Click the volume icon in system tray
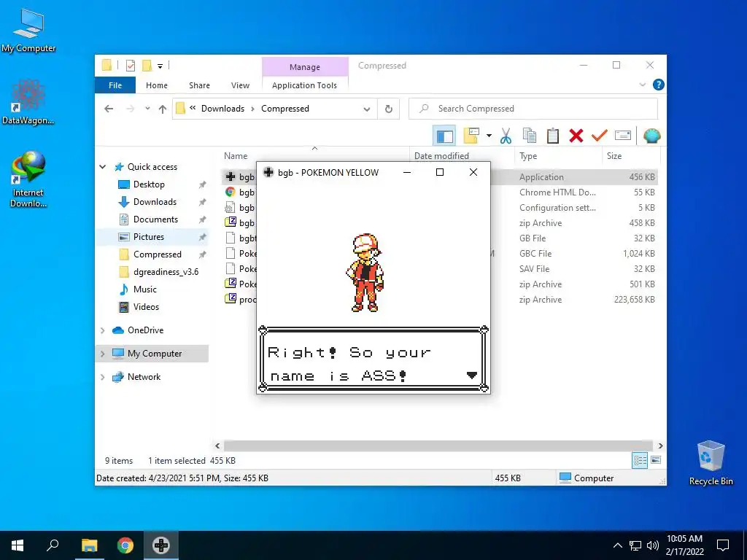The height and width of the screenshot is (560, 747). 653,545
